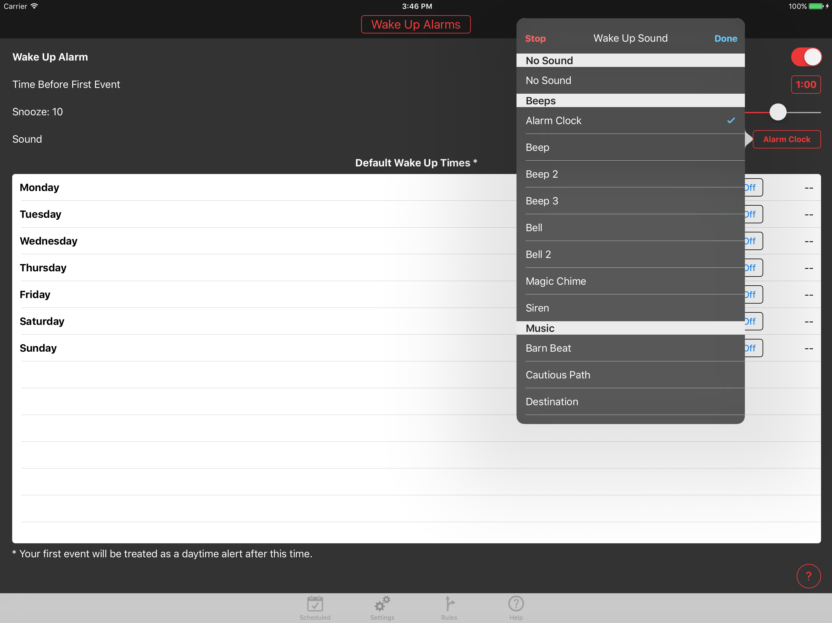Image resolution: width=832 pixels, height=623 pixels.
Task: Open the Rules signpost tab icon
Action: point(449,604)
